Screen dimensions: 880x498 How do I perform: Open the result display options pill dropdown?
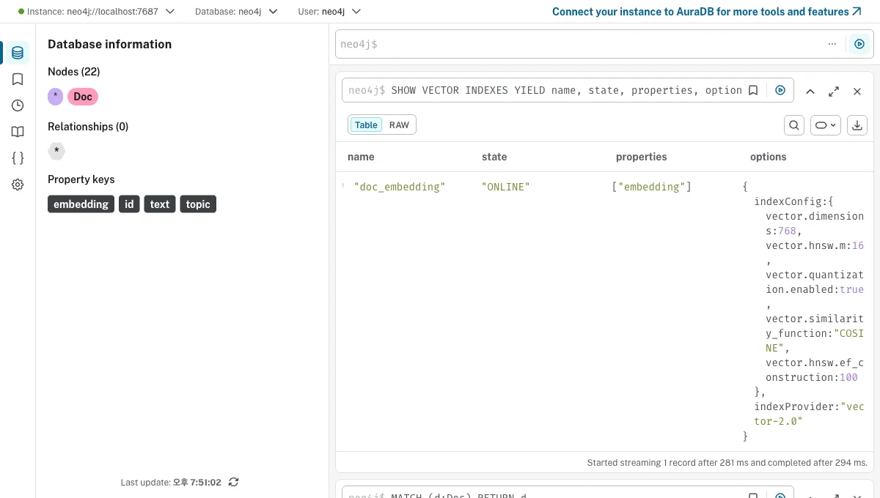825,125
